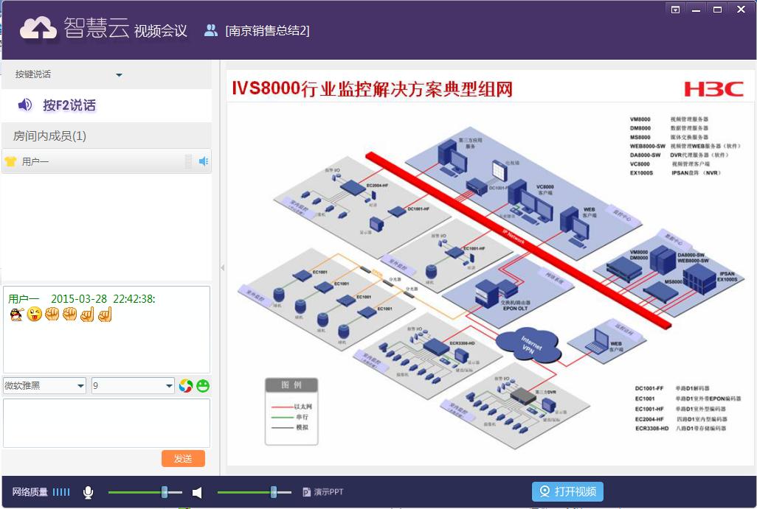Click the microphone volume slider handle

[165, 492]
